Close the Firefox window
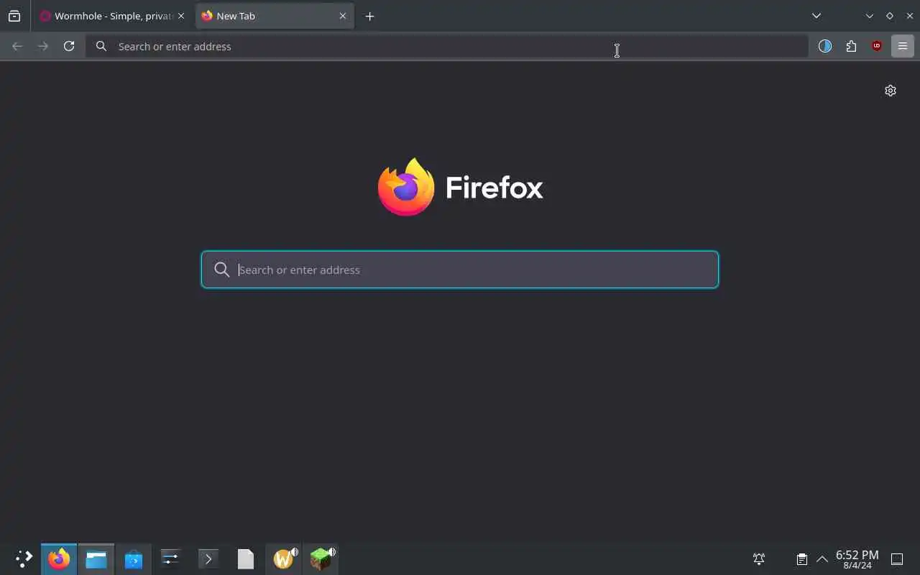Viewport: 920px width, 575px height. [909, 16]
